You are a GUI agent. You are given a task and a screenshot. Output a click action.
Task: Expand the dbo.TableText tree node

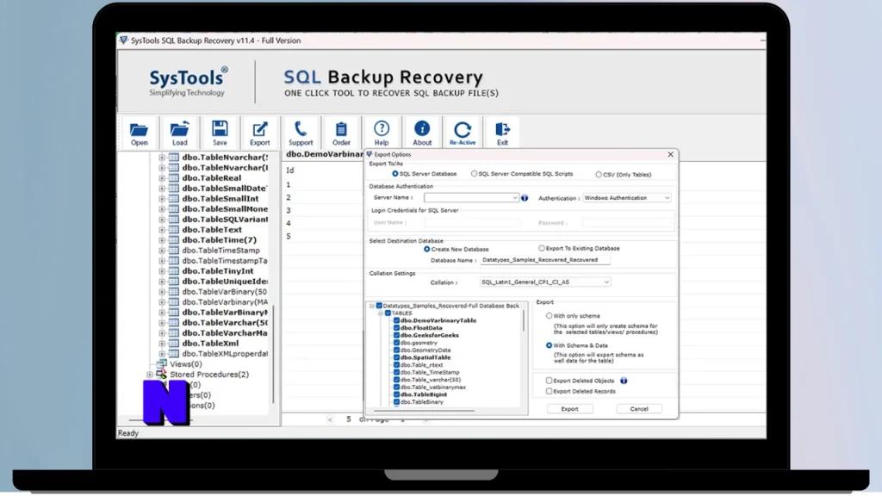162,230
